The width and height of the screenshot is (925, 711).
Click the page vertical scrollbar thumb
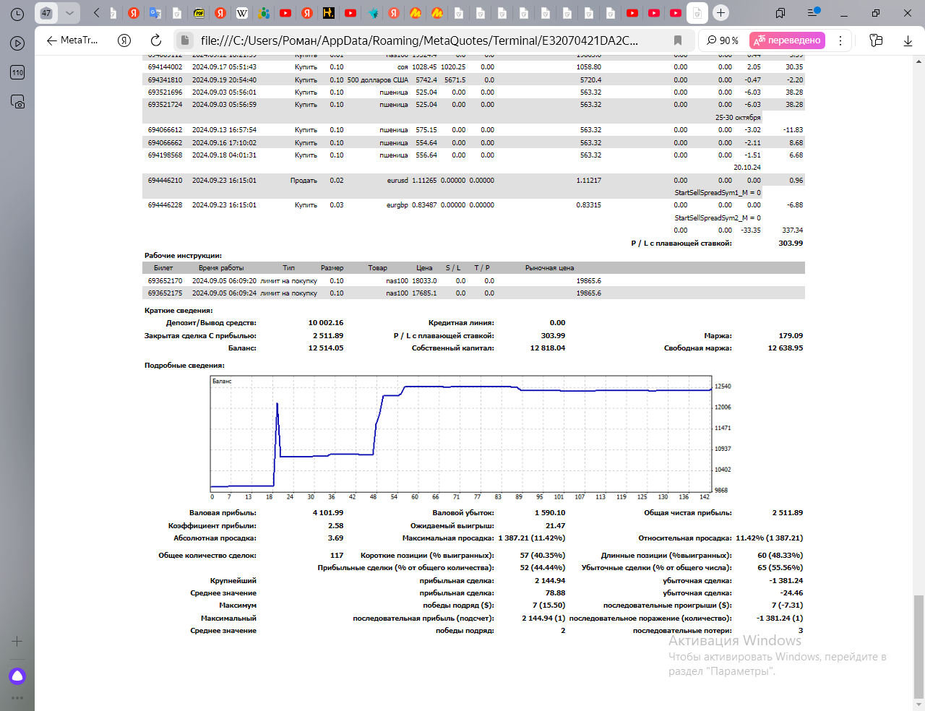[918, 645]
